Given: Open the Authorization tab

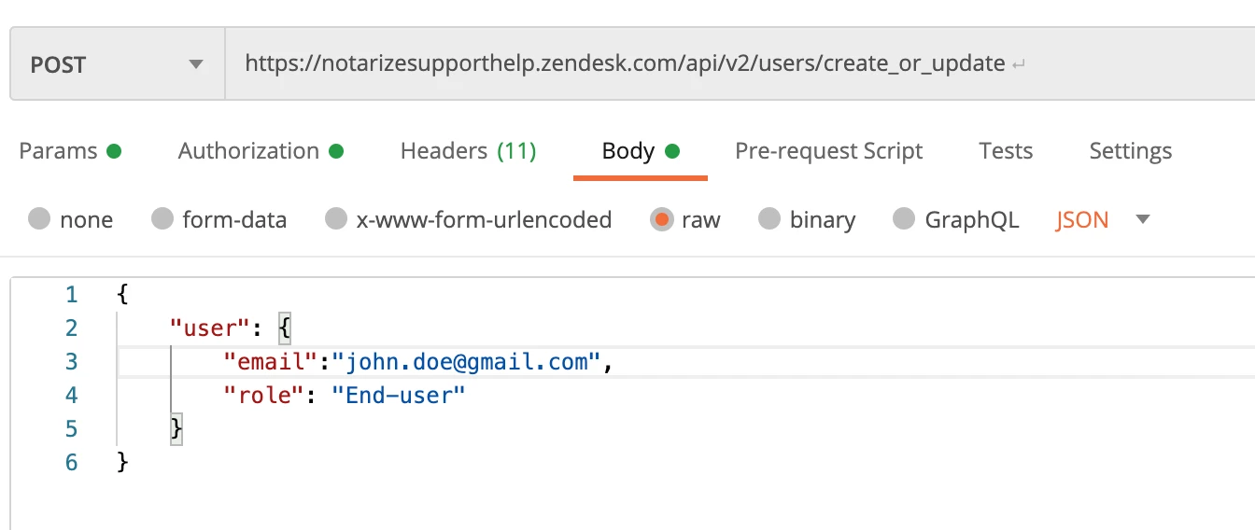Looking at the screenshot, I should pos(248,151).
